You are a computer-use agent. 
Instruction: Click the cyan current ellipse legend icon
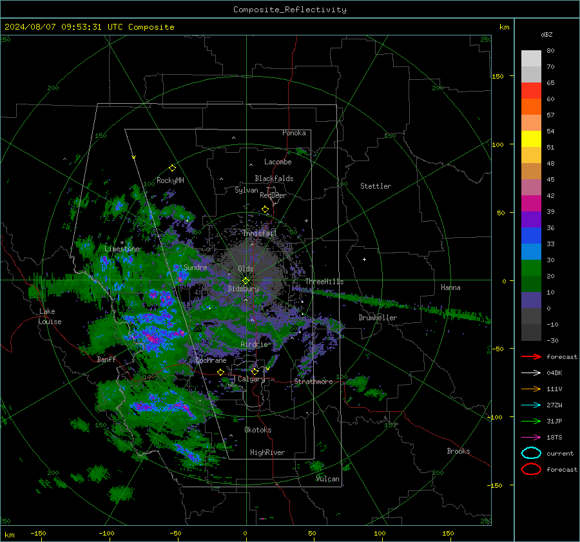click(x=531, y=453)
